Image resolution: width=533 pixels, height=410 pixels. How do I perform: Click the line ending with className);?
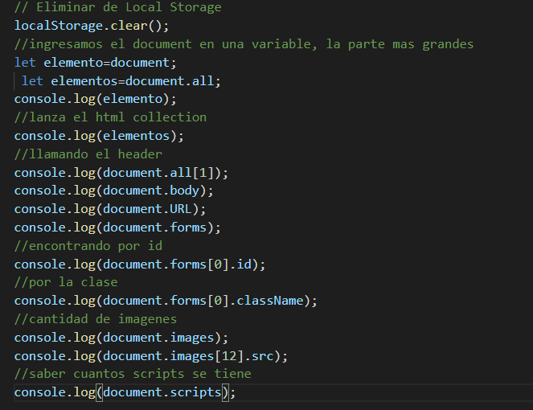pyautogui.click(x=166, y=301)
